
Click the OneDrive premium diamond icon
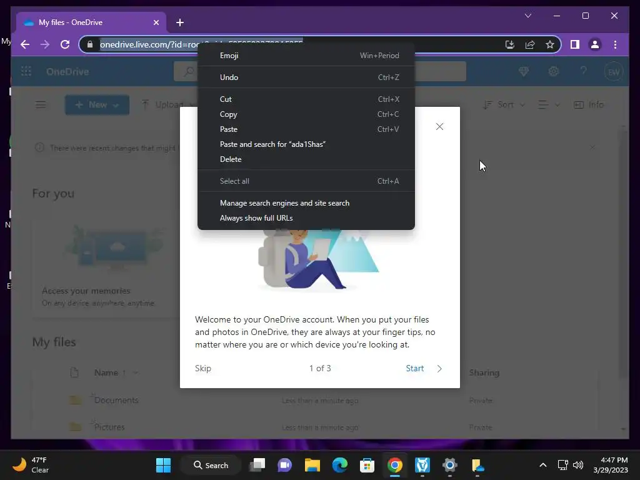click(524, 71)
